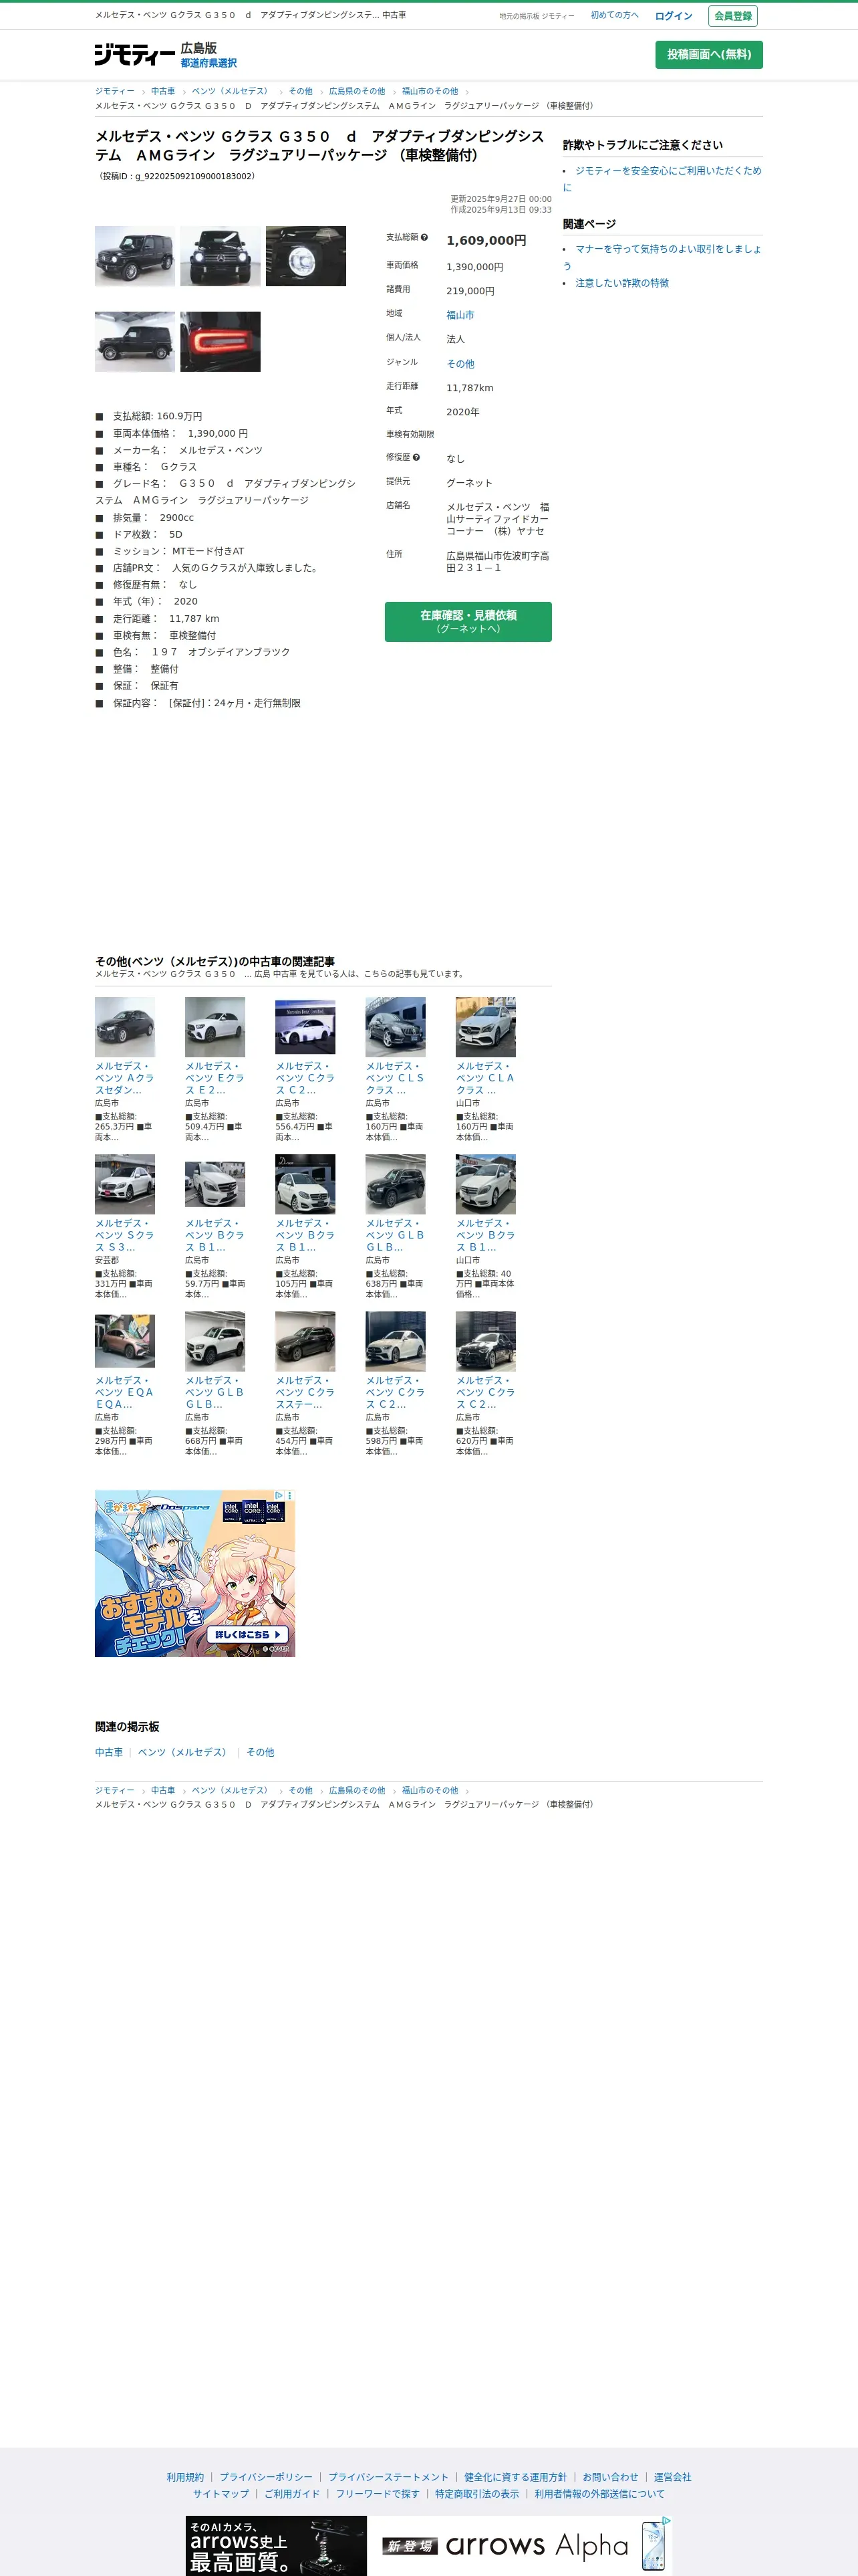Open related CLAクラス listing thumbnail

click(485, 1027)
